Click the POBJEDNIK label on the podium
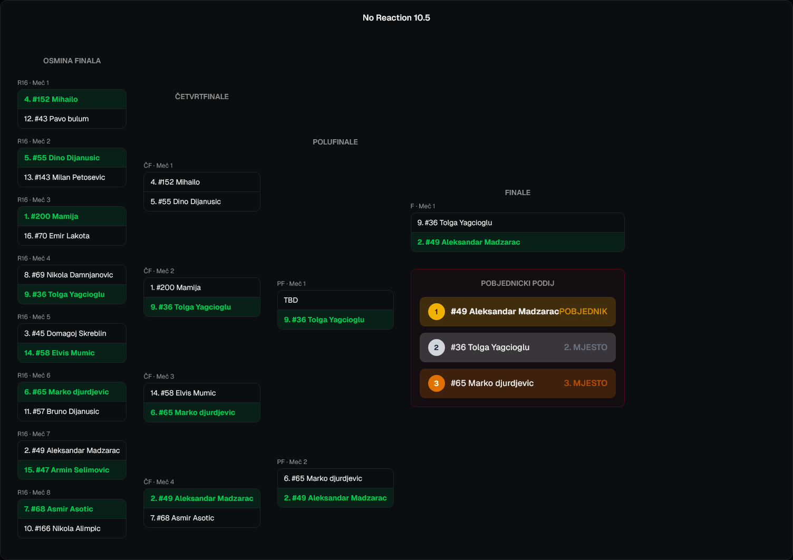The height and width of the screenshot is (560, 793). [x=583, y=312]
